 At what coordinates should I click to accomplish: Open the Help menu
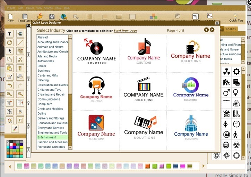tap(67, 8)
